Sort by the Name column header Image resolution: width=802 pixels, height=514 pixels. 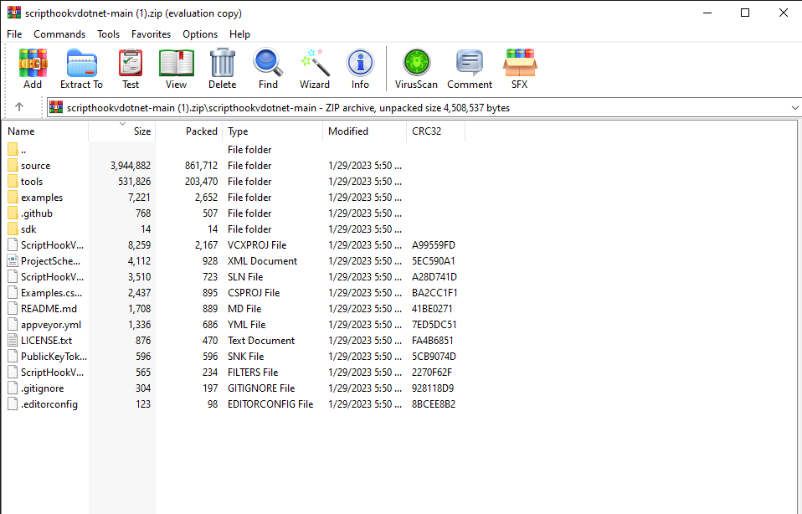[x=45, y=131]
